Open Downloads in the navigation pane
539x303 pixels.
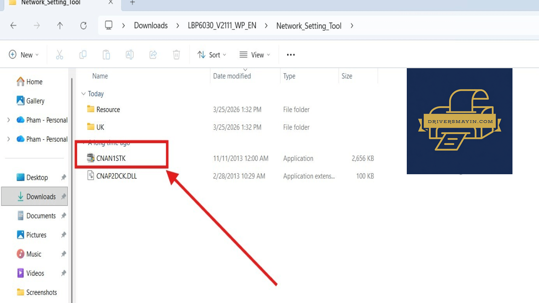35,197
